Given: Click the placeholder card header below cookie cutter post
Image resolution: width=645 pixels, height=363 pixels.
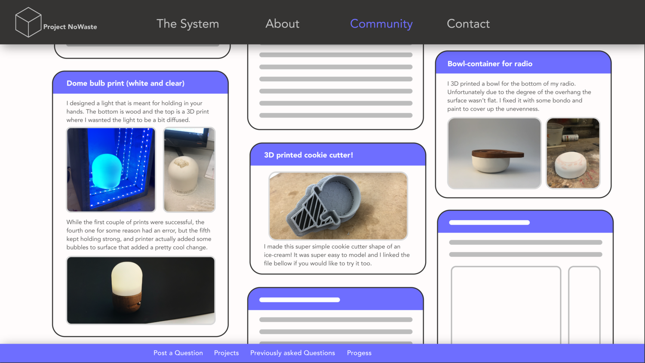Looking at the screenshot, I should pos(335,299).
